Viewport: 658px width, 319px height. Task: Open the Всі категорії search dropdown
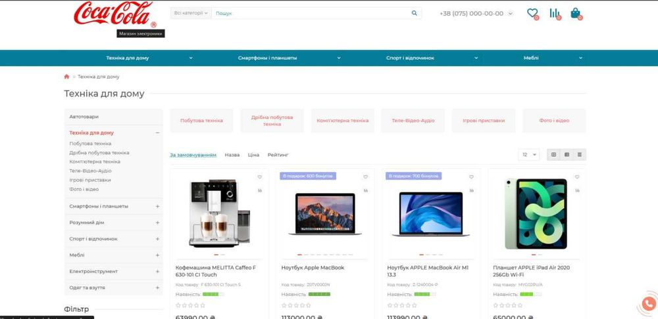(x=191, y=13)
